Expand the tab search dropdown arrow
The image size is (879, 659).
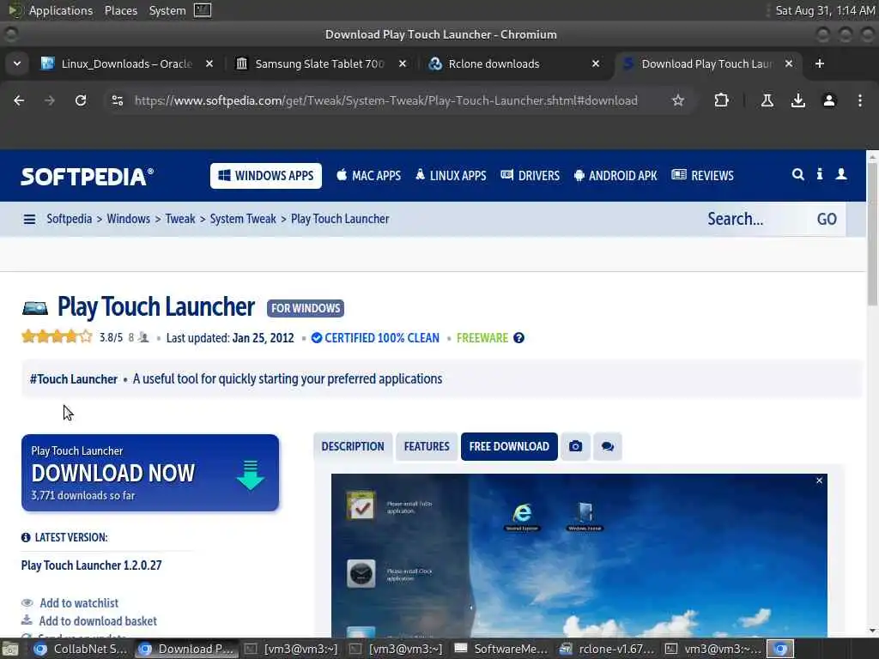click(x=17, y=63)
